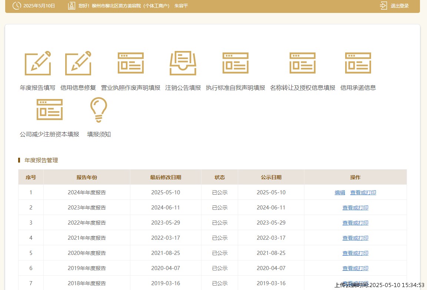Click the 信用信息修复 text label
Viewport: 427px width, 290px height.
pyautogui.click(x=78, y=88)
